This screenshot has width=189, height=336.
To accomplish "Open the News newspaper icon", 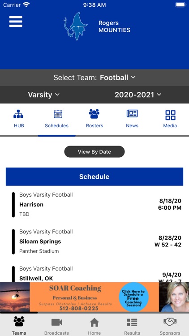I will tap(132, 114).
